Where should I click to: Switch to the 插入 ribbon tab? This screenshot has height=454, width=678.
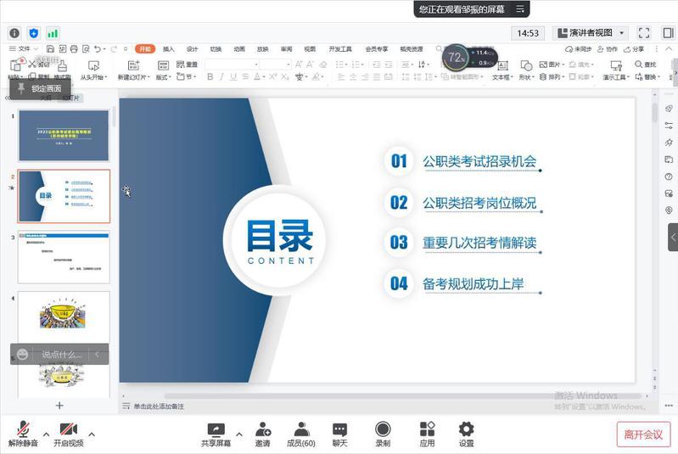[169, 49]
